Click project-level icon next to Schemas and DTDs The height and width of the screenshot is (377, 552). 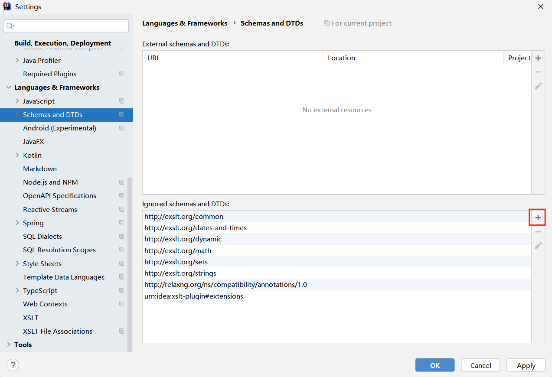[x=121, y=115]
